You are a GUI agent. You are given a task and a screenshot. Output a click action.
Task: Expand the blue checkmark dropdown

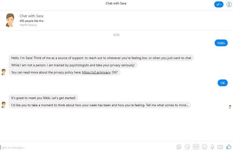(219, 4)
